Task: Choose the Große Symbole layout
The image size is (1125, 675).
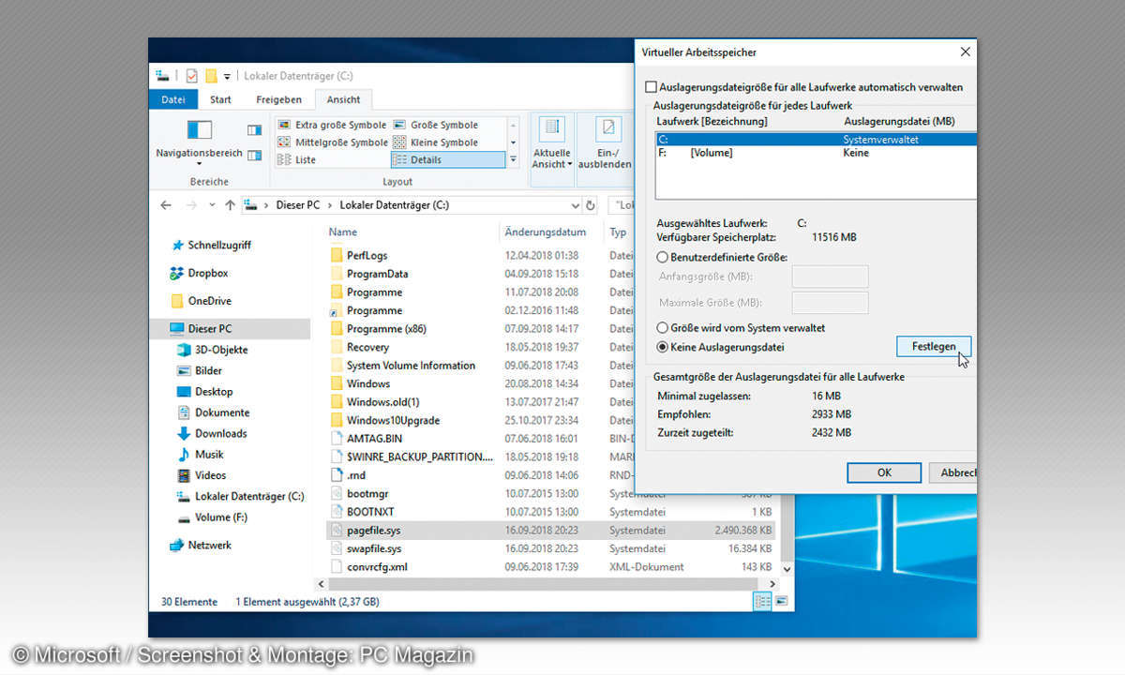Action: [x=436, y=125]
